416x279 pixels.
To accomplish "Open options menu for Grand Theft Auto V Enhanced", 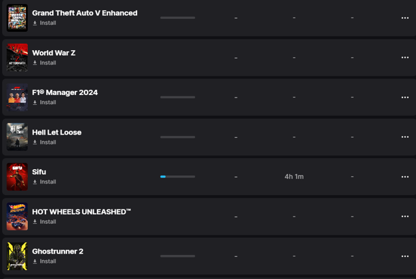I will 405,18.
